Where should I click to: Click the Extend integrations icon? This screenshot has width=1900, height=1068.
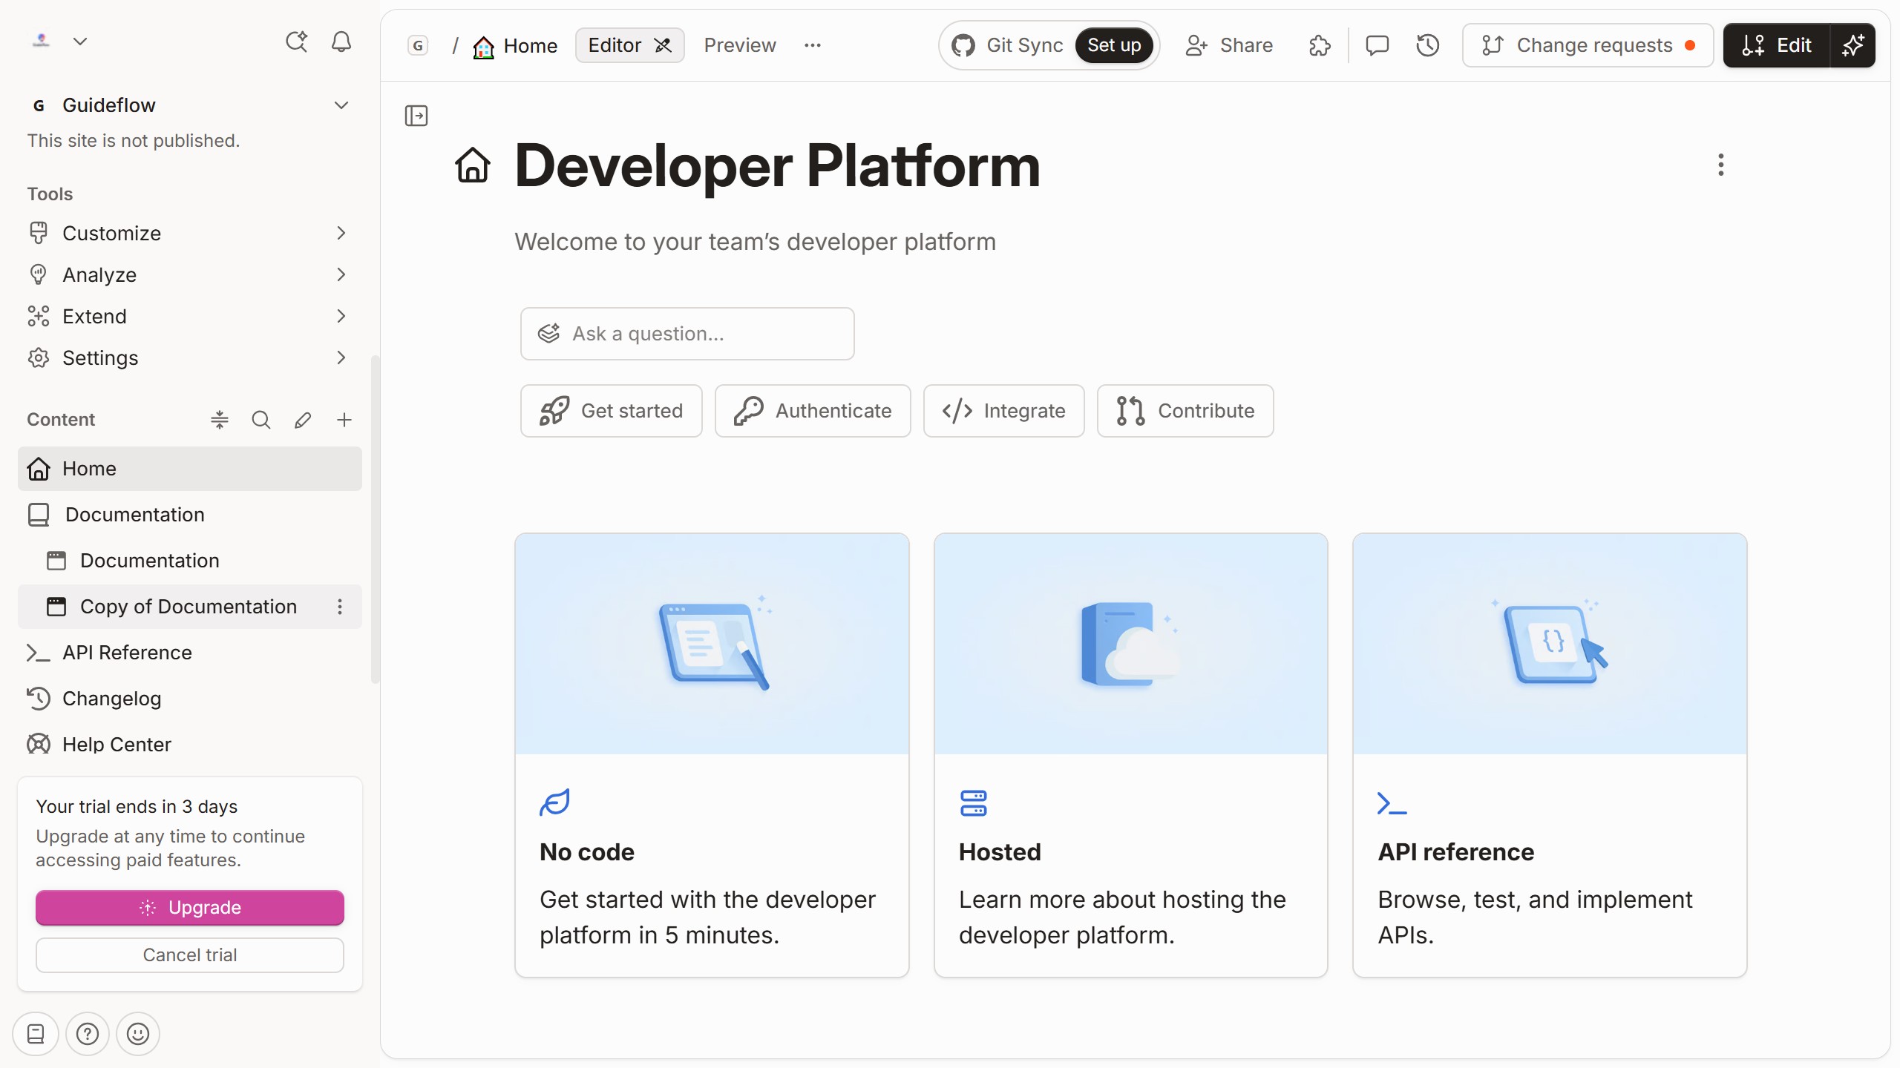coord(39,316)
